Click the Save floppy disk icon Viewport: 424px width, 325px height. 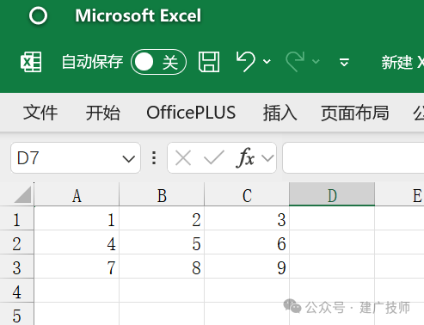click(x=209, y=62)
